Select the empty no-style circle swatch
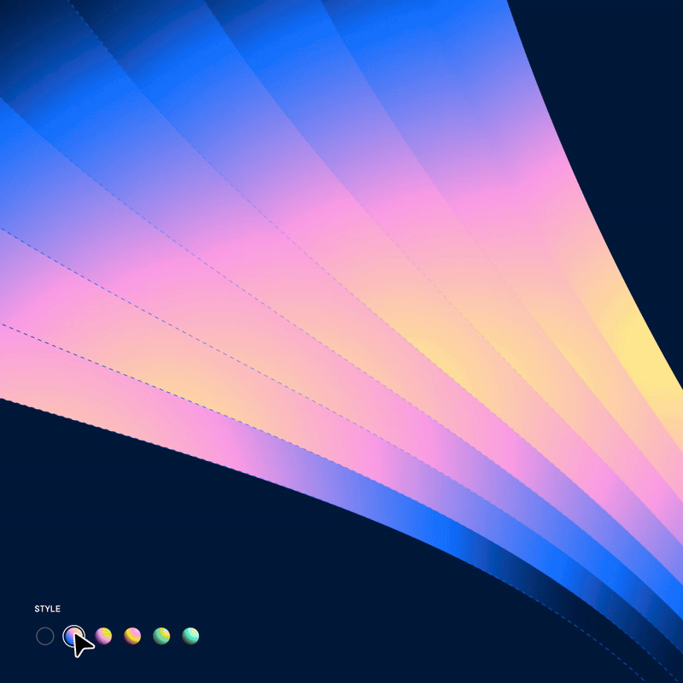This screenshot has height=683, width=683. 45,636
